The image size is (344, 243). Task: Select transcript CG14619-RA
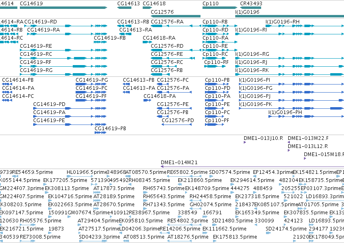[x=67, y=34]
